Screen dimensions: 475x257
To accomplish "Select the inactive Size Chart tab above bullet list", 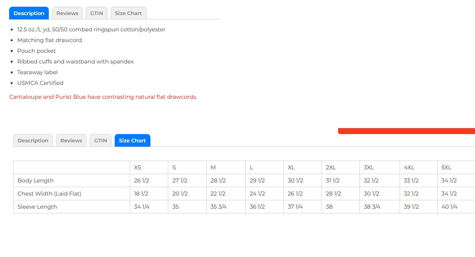I will pos(128,13).
